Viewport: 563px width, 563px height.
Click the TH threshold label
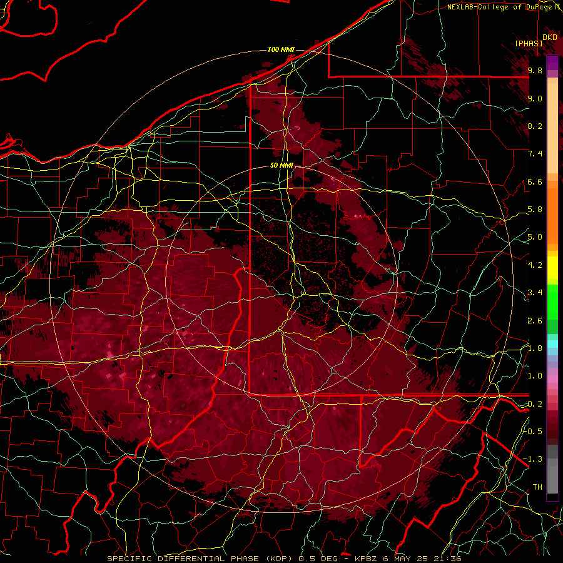pyautogui.click(x=537, y=487)
